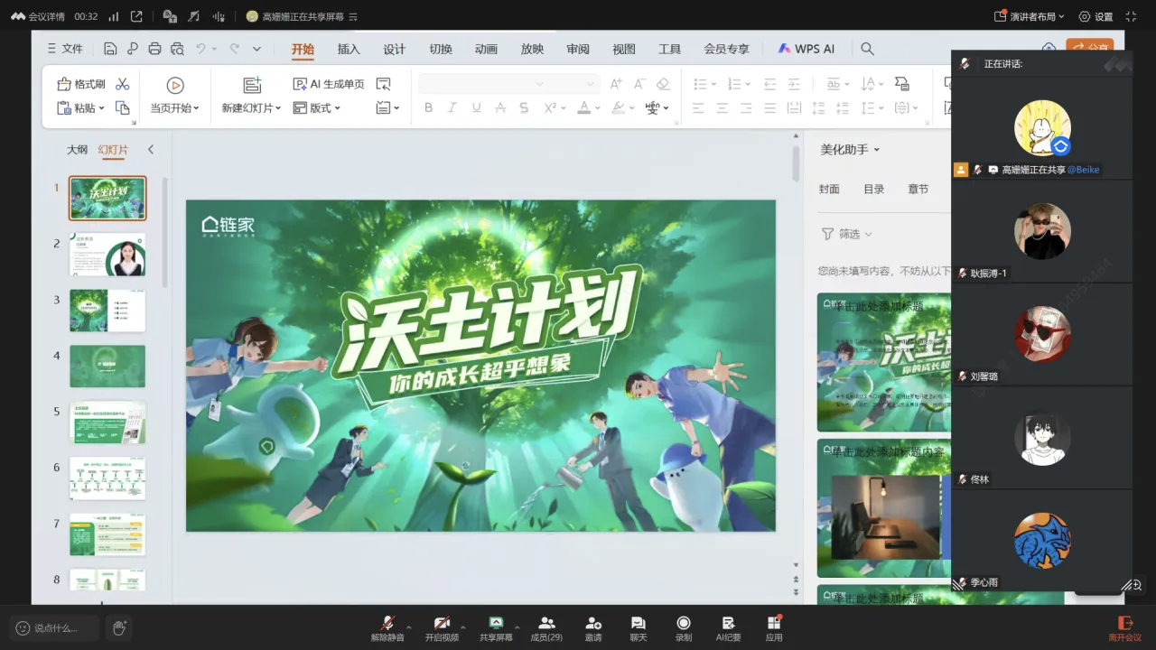Switch to the 插入 ribbon tab
The height and width of the screenshot is (650, 1156).
(349, 49)
